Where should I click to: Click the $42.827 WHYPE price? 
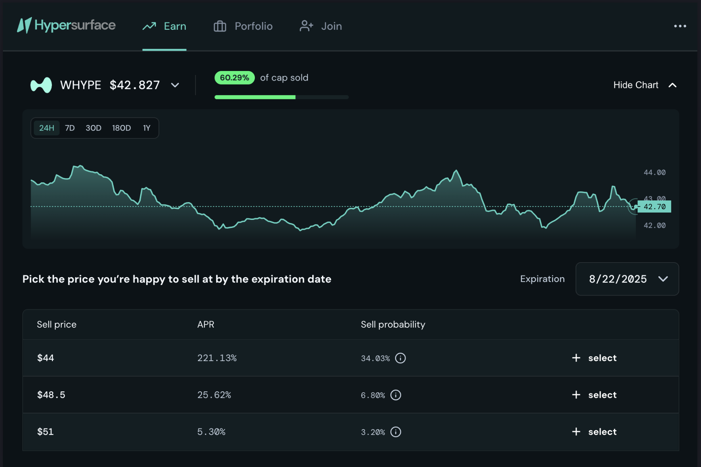pos(135,85)
